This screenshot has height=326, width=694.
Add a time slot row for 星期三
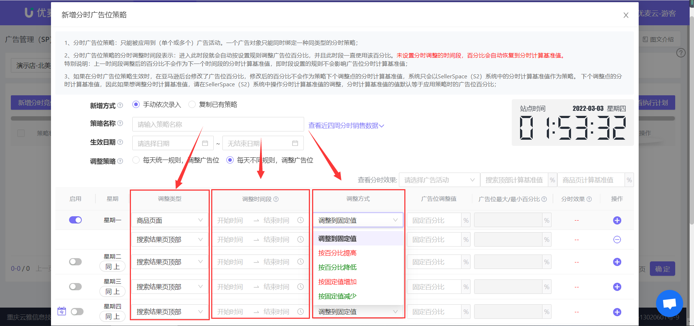tap(617, 287)
